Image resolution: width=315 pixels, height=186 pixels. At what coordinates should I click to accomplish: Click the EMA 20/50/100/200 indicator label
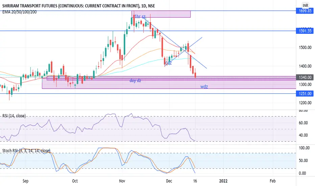(20, 12)
